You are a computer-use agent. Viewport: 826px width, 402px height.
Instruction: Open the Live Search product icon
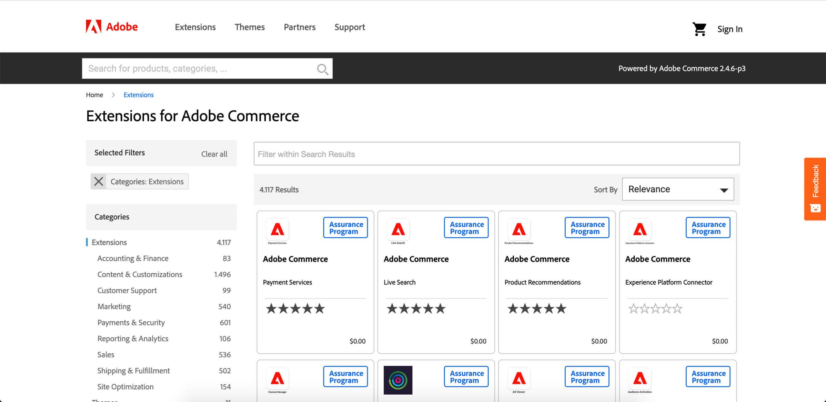(x=398, y=230)
